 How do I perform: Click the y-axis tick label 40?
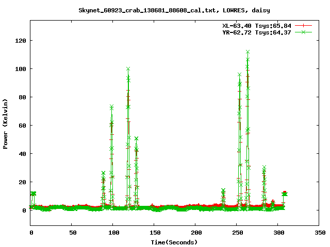click(23, 154)
